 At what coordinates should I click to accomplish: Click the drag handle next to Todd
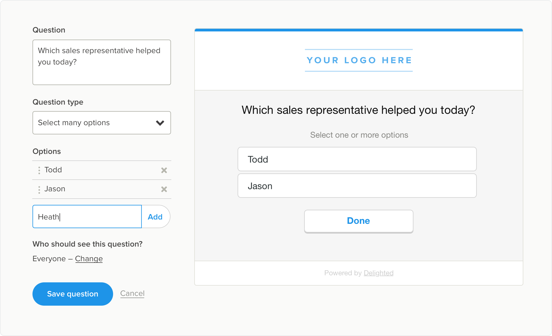39,170
